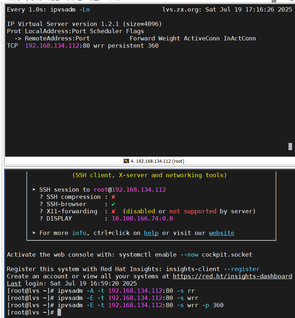
Task: Click the 'InActConn' column header
Action: [x=240, y=38]
